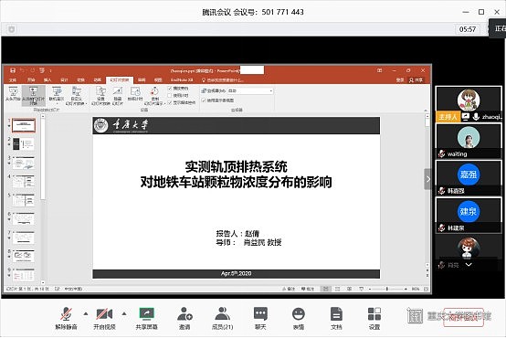
Task: Open the 邀请 invite icon
Action: point(184,317)
